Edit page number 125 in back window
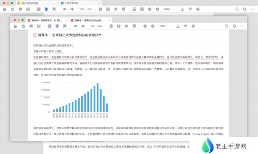Image resolution: width=258 pixels, height=154 pixels. click(x=82, y=9)
